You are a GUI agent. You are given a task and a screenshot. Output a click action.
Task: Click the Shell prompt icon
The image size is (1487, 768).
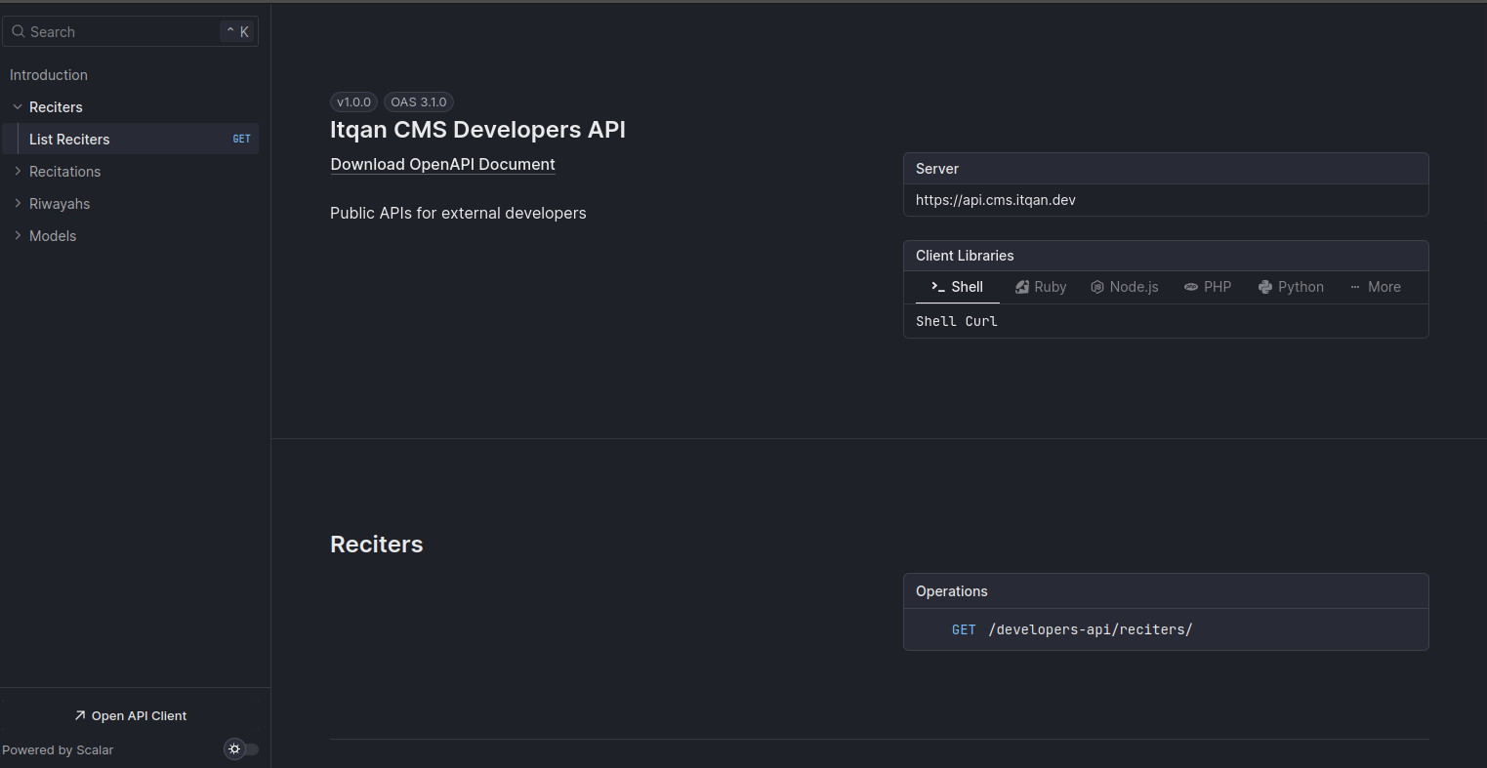pyautogui.click(x=937, y=287)
